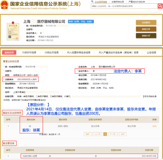Click the 核准日期 2021年04月14日 value
The image size is (163, 160).
point(98,79)
